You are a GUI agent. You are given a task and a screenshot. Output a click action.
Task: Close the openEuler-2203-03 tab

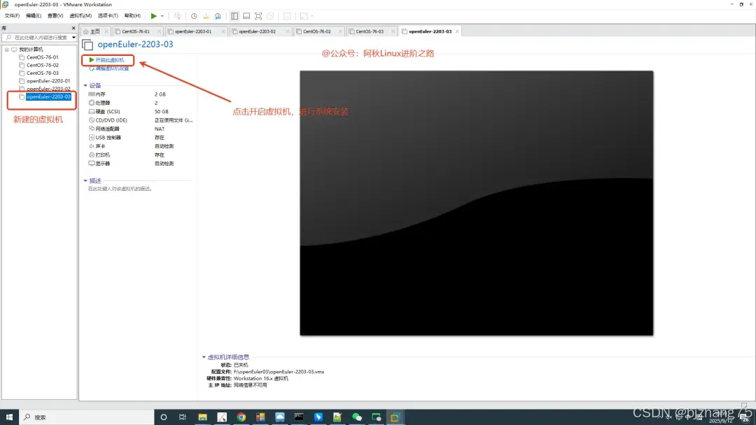click(457, 31)
